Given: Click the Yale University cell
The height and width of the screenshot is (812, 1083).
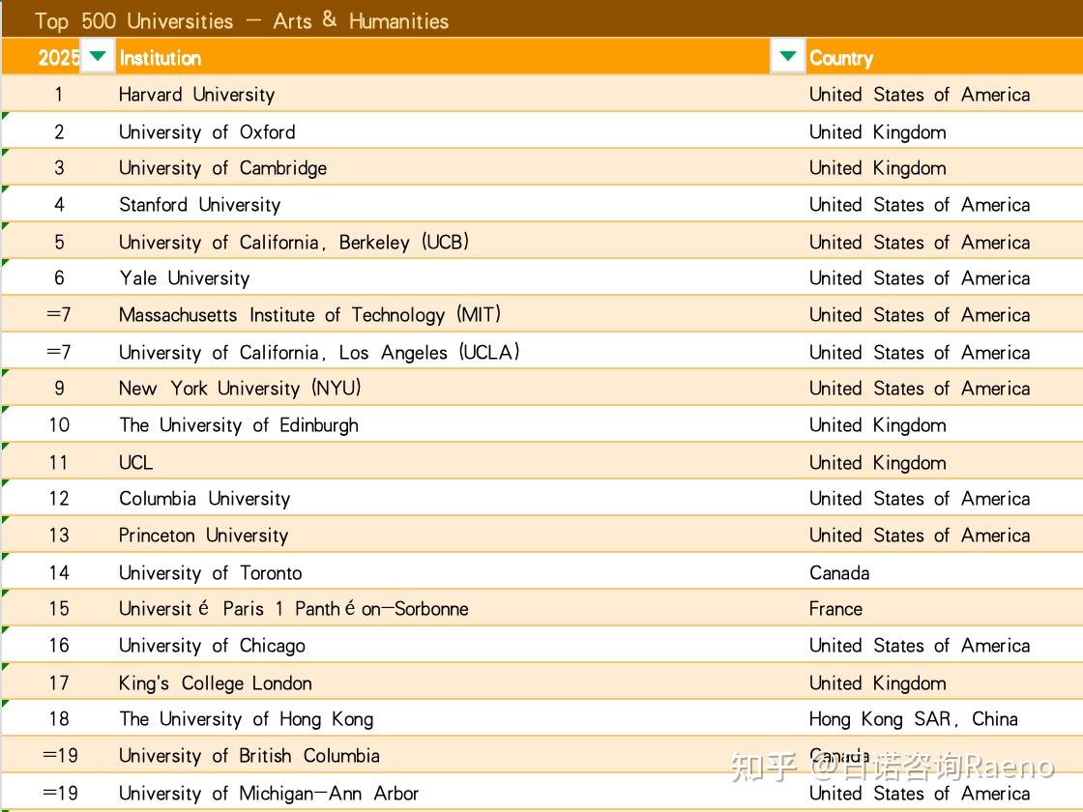Looking at the screenshot, I should point(185,278).
